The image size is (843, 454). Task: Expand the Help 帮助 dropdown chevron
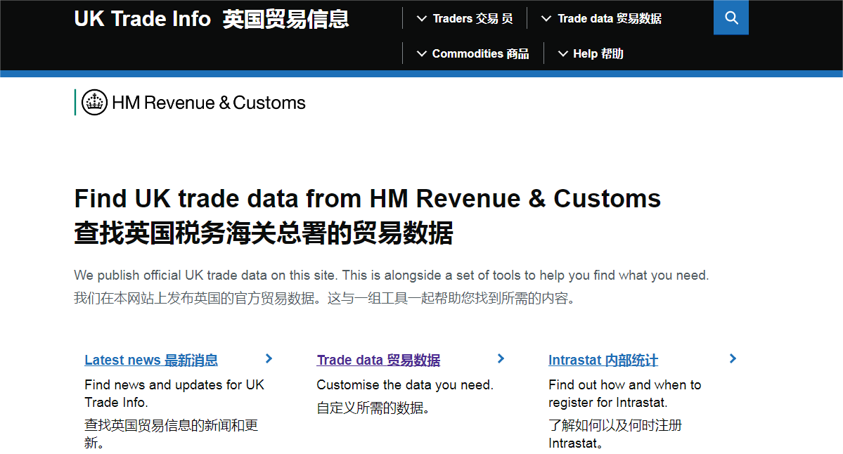click(x=562, y=53)
